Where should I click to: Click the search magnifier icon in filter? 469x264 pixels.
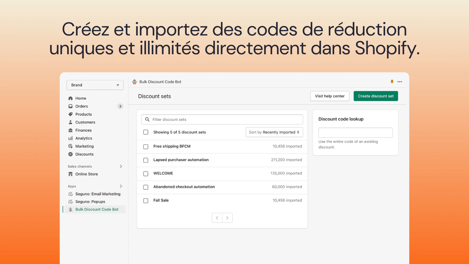coord(147,119)
